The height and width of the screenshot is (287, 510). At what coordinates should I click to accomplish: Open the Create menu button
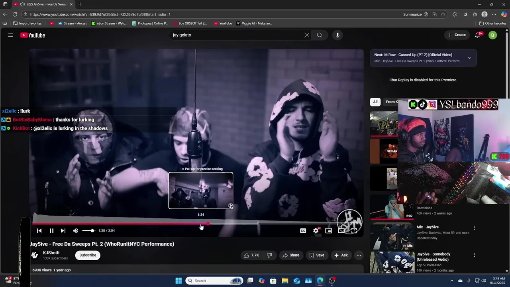coord(457,35)
